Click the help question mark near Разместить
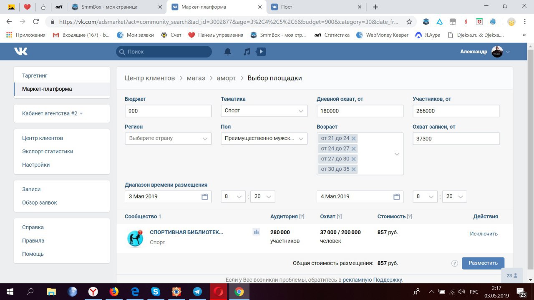 455,263
